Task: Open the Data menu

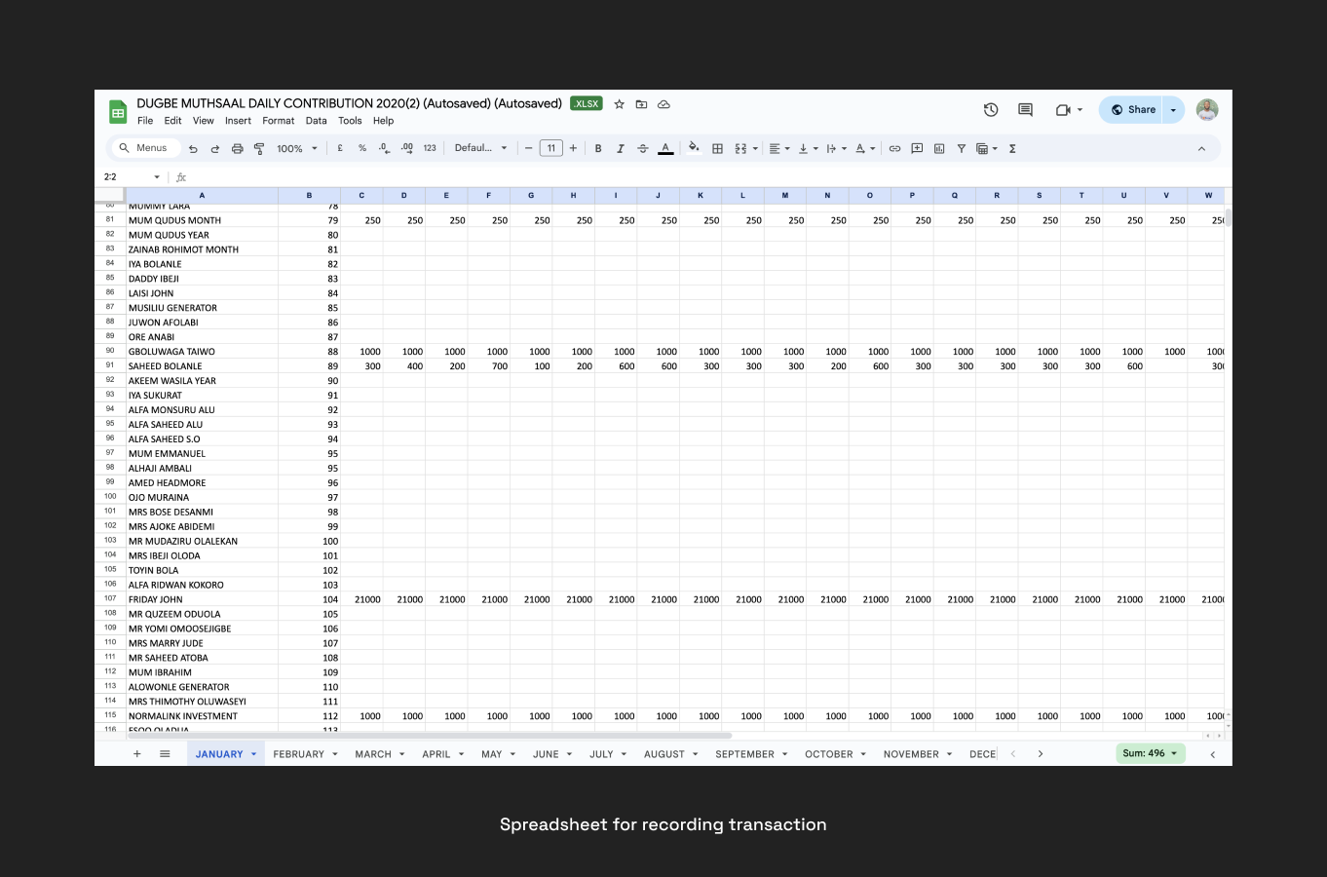Action: (x=316, y=121)
